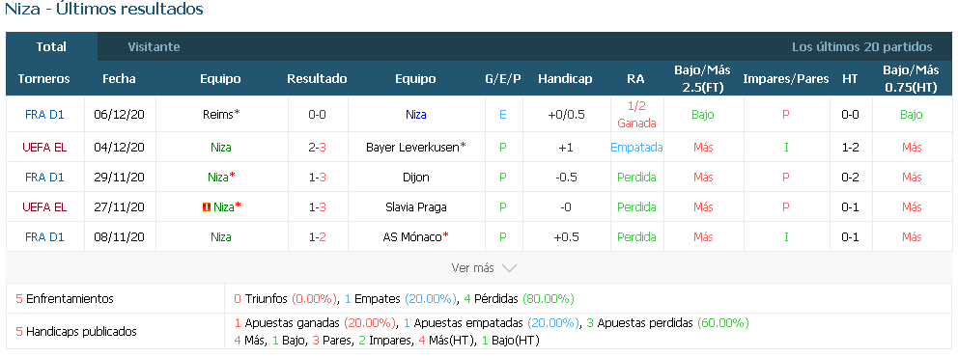958x357 pixels.
Task: Open the AS Mónaco team link
Action: click(x=412, y=236)
